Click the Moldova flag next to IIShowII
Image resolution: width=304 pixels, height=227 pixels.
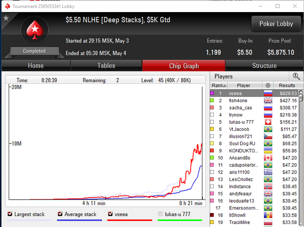click(x=268, y=215)
